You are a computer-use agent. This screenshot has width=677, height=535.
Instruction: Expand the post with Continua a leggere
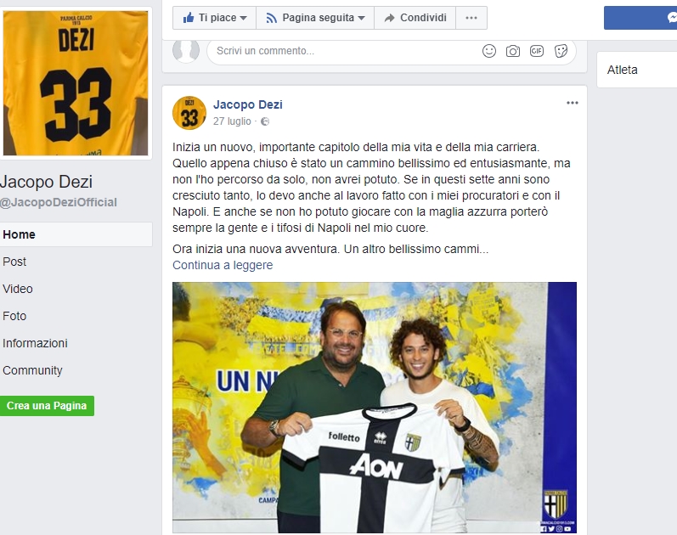[x=223, y=265]
